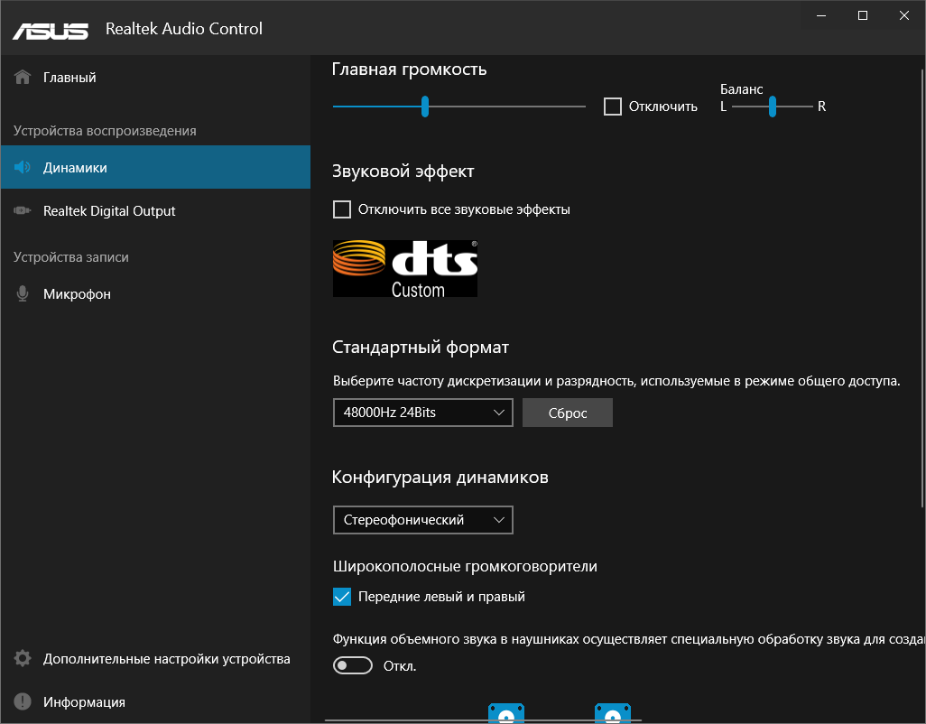Open Дополнительные настройки устройства
This screenshot has height=724, width=926.
(x=155, y=658)
